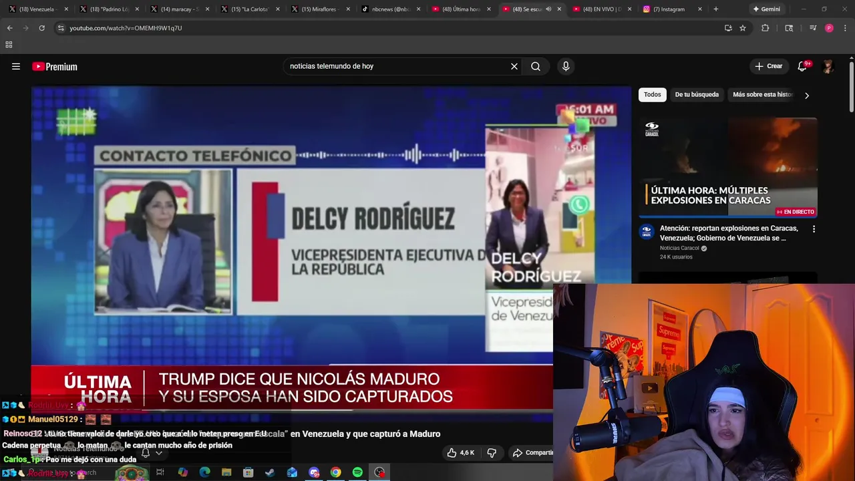Go to YouTube Premium home logo
This screenshot has width=855, height=481.
tap(55, 66)
